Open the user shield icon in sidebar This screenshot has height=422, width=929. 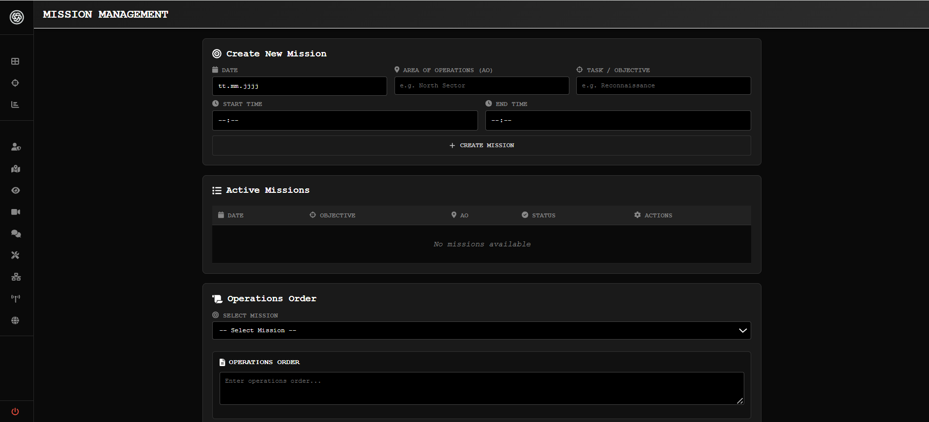click(16, 147)
